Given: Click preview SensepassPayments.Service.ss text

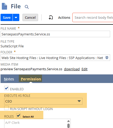Looking at the screenshot, I should (x=31, y=69).
